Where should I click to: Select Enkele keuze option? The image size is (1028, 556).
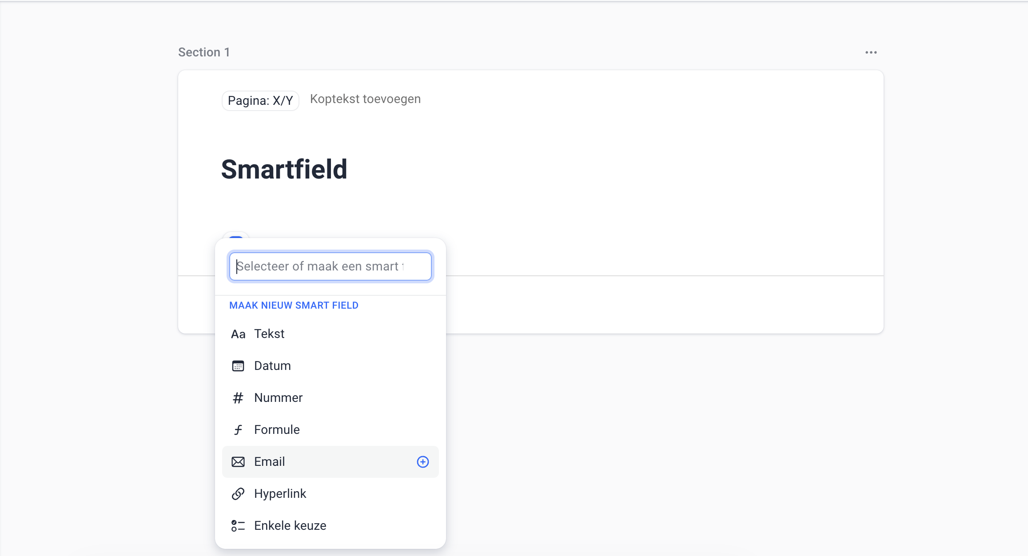tap(290, 526)
